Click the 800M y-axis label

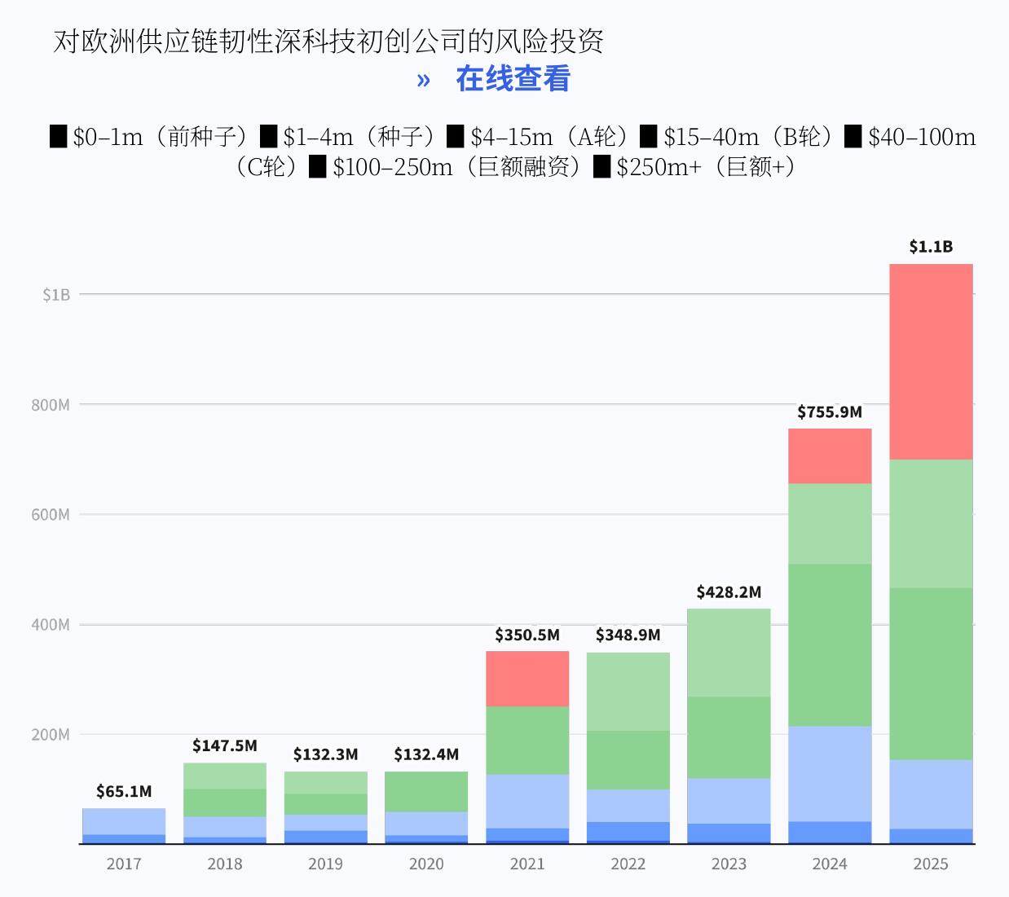pos(51,405)
